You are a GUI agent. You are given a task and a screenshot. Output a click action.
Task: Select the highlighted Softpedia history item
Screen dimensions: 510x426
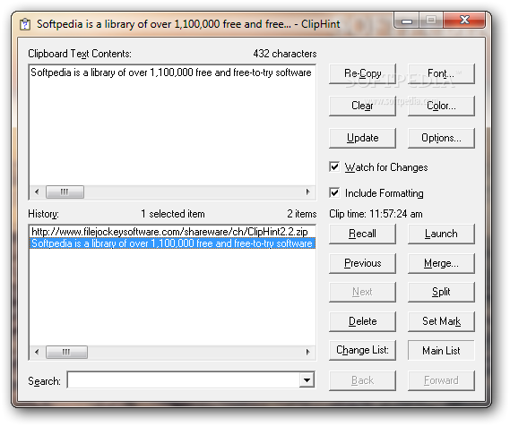(x=172, y=243)
